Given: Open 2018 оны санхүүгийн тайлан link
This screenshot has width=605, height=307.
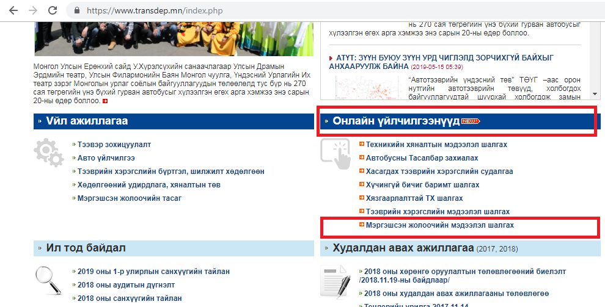Looking at the screenshot, I should 130,298.
